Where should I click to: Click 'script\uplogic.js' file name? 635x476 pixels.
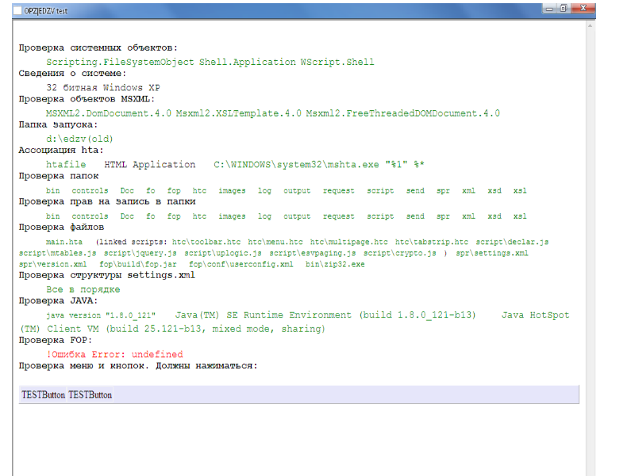223,253
